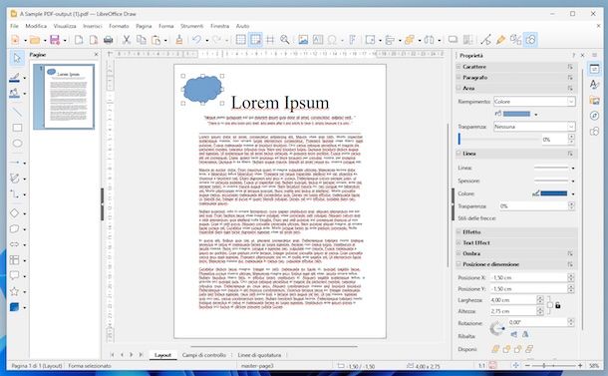Open a file with the folder icon
Image resolution: width=608 pixels, height=376 pixels.
tap(35, 40)
